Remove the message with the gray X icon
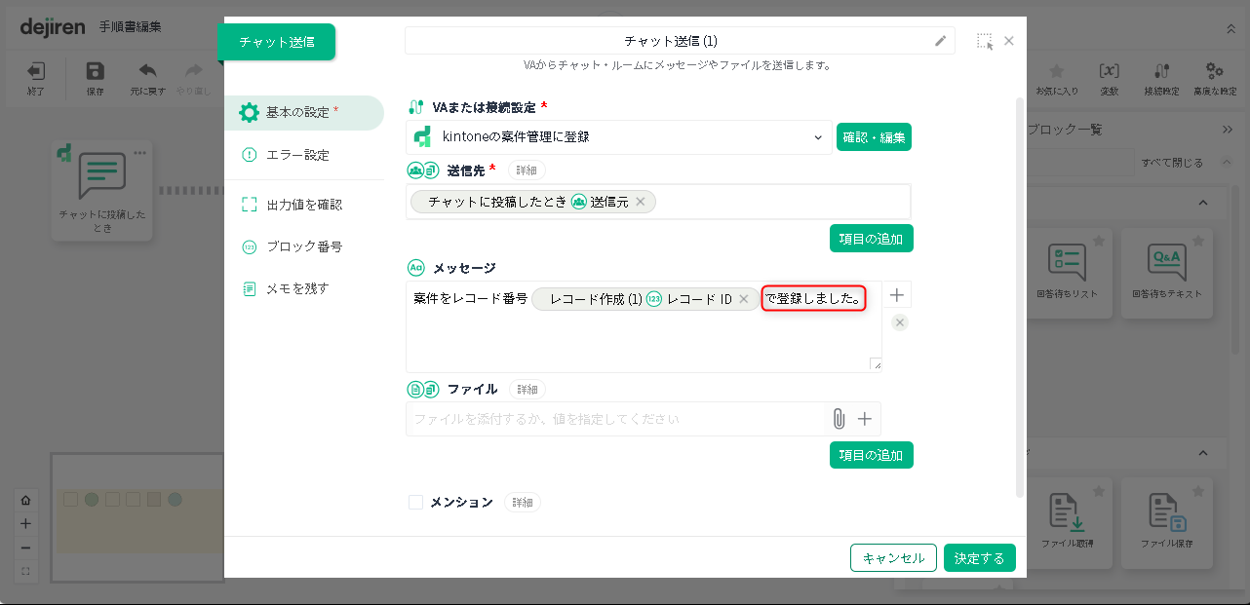1250x605 pixels. click(900, 322)
